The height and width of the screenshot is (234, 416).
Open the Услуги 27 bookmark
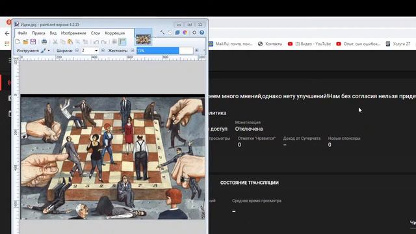click(x=398, y=44)
